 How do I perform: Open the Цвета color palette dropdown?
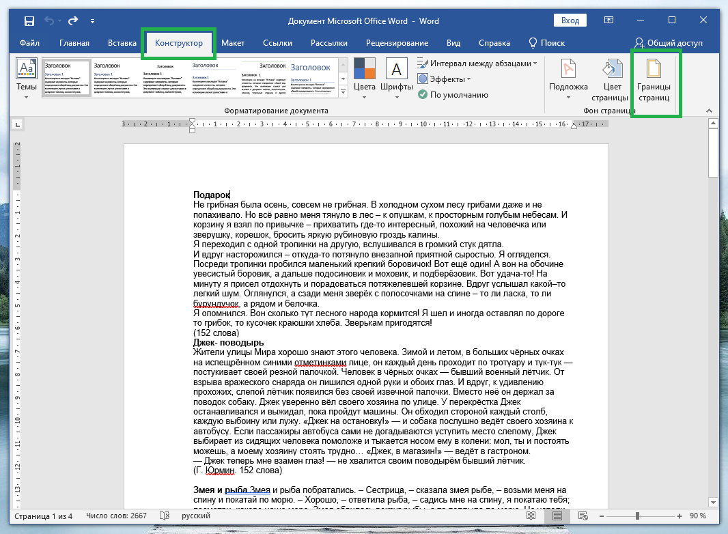[365, 78]
